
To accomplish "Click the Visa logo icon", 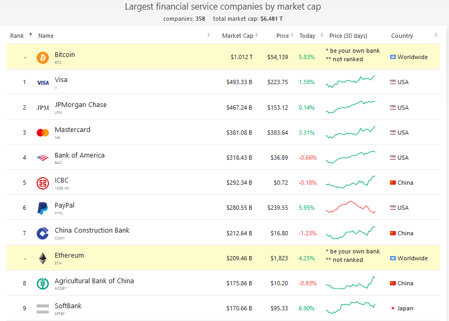I will [x=43, y=83].
